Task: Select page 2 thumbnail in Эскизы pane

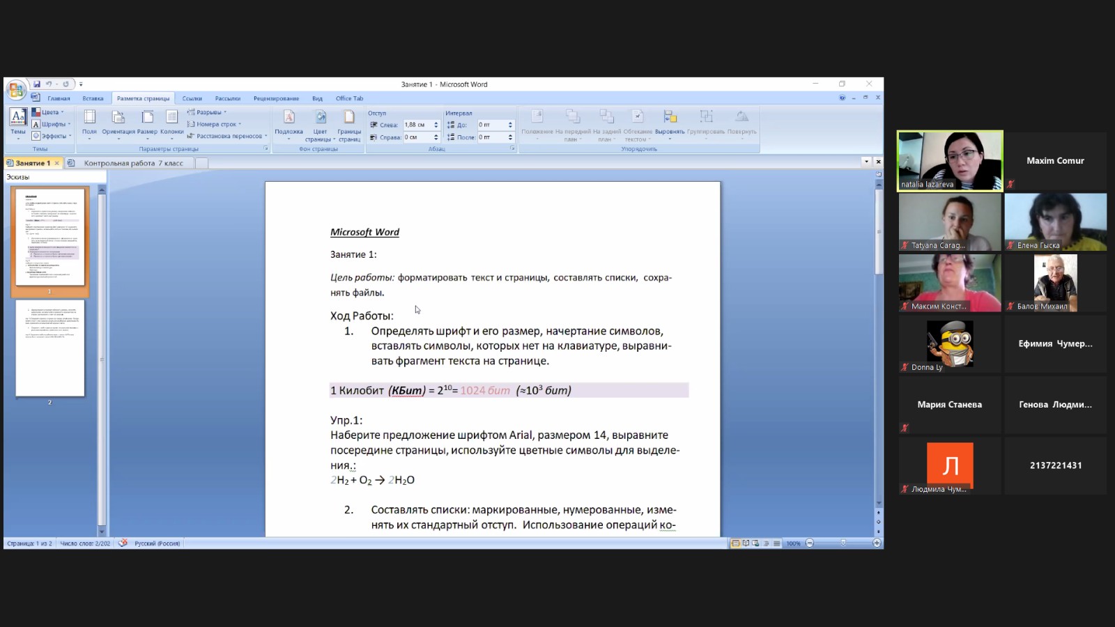Action: (49, 348)
